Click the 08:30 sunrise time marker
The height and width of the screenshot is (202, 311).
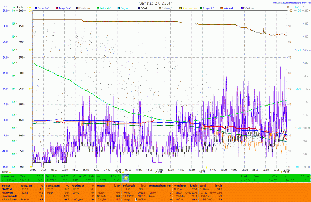(118, 172)
